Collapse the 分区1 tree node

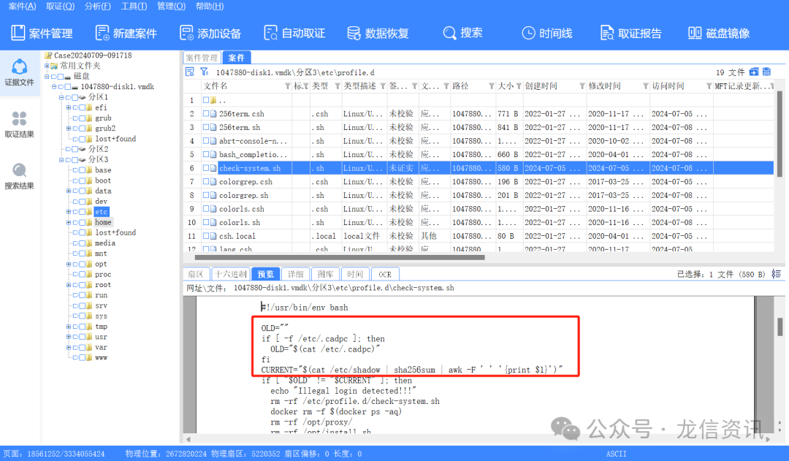(x=61, y=97)
